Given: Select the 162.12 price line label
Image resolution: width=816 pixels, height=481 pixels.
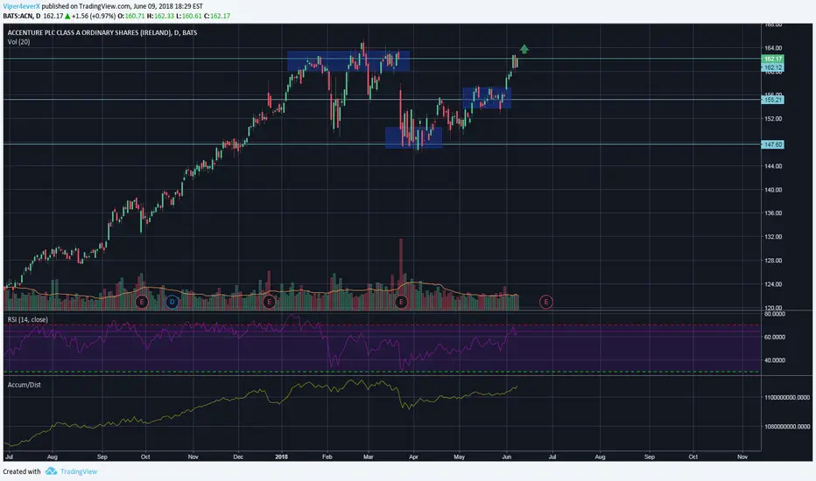Looking at the screenshot, I should [773, 67].
